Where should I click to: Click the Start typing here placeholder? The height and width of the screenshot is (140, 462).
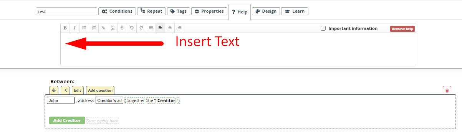click(x=103, y=121)
